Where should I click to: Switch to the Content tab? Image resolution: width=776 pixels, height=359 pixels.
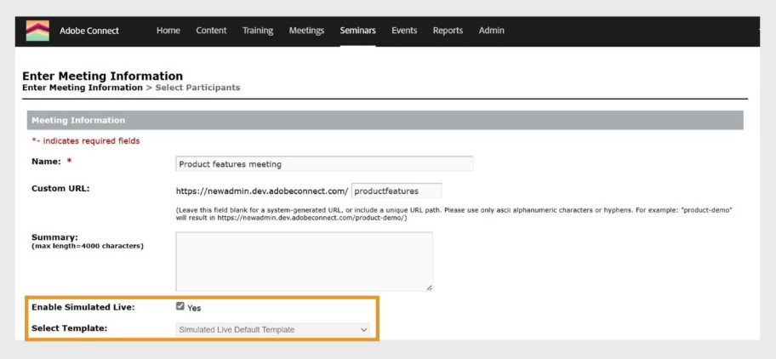pyautogui.click(x=211, y=31)
